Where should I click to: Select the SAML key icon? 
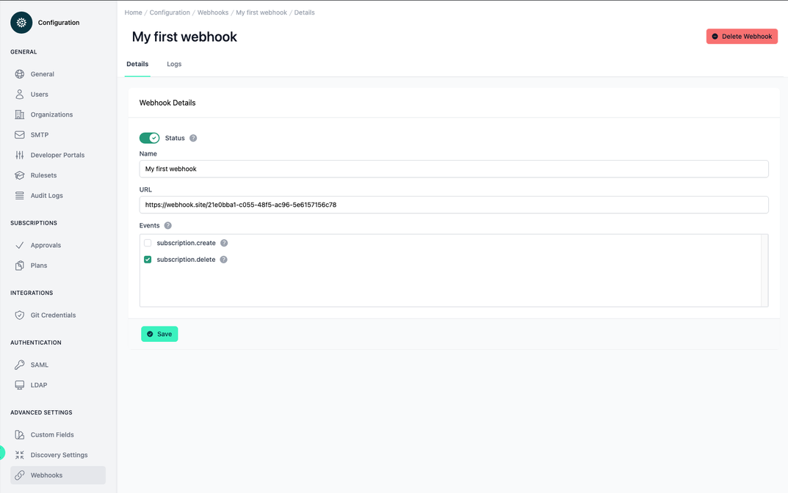pyautogui.click(x=19, y=365)
